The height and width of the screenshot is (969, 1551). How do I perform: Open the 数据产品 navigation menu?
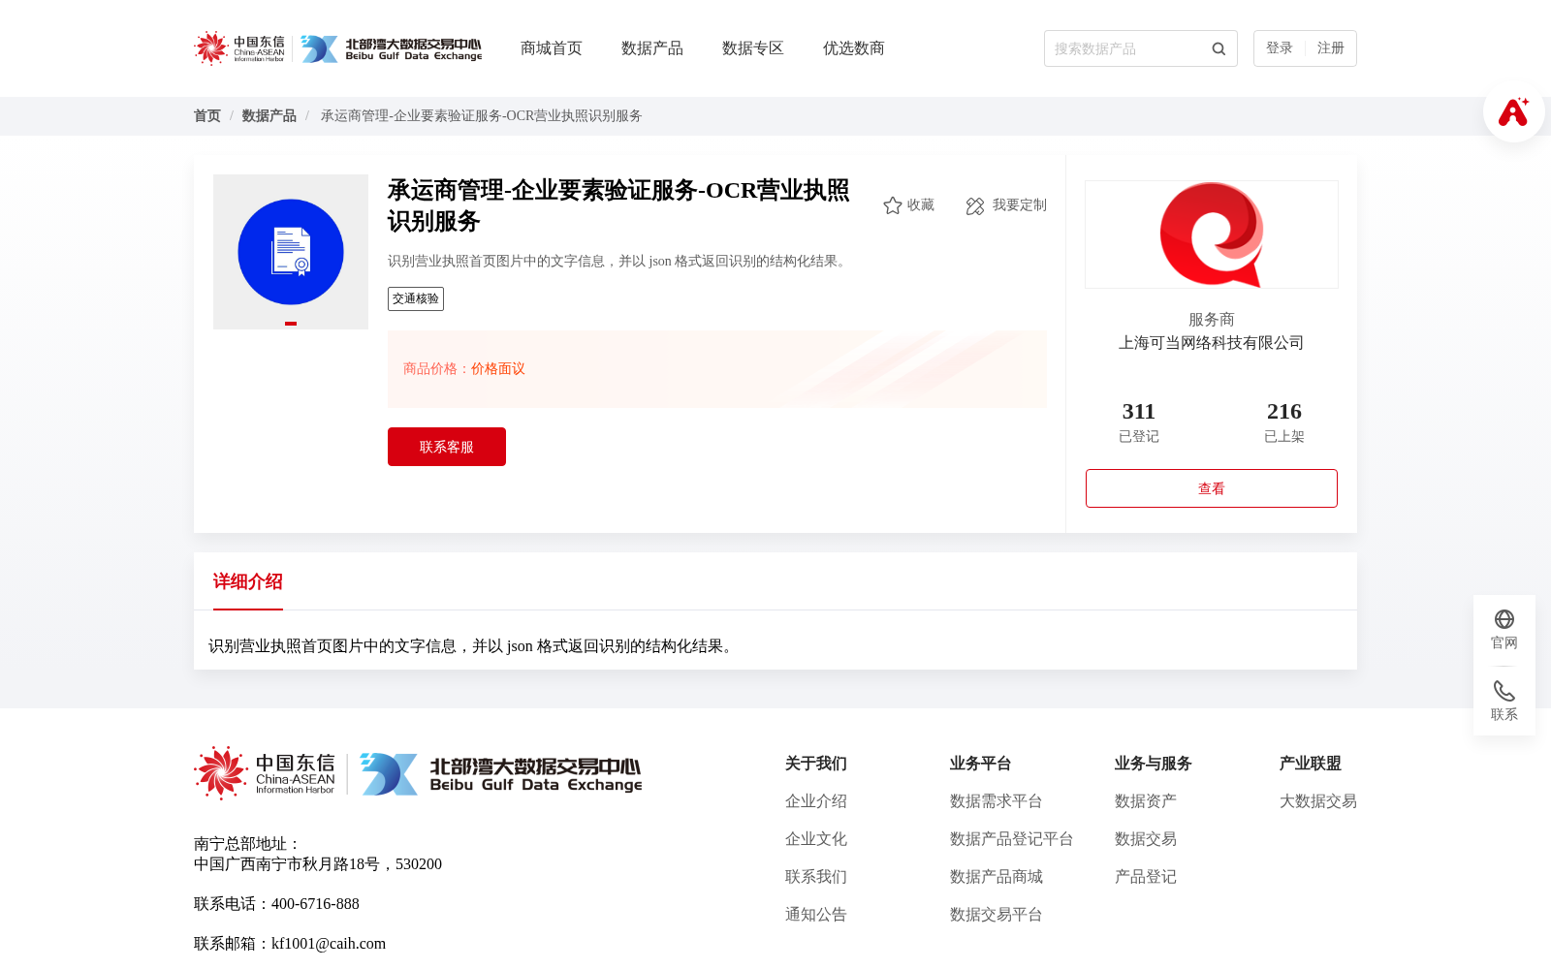click(x=652, y=48)
